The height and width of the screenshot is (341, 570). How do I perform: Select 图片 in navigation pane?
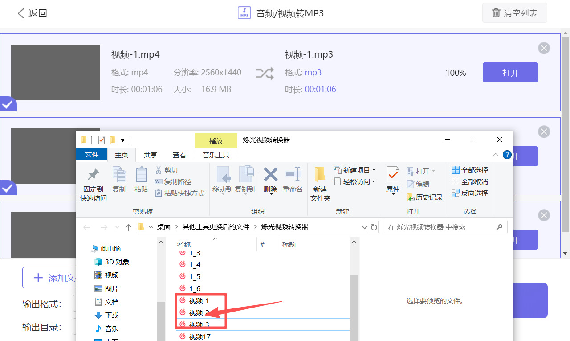pyautogui.click(x=106, y=288)
